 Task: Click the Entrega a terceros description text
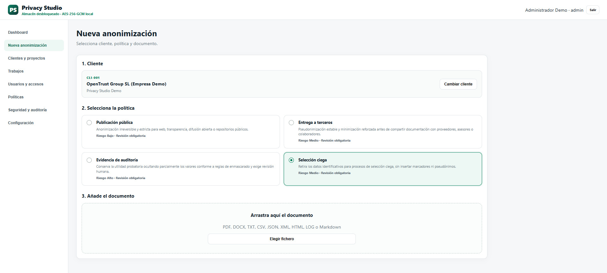pyautogui.click(x=386, y=132)
